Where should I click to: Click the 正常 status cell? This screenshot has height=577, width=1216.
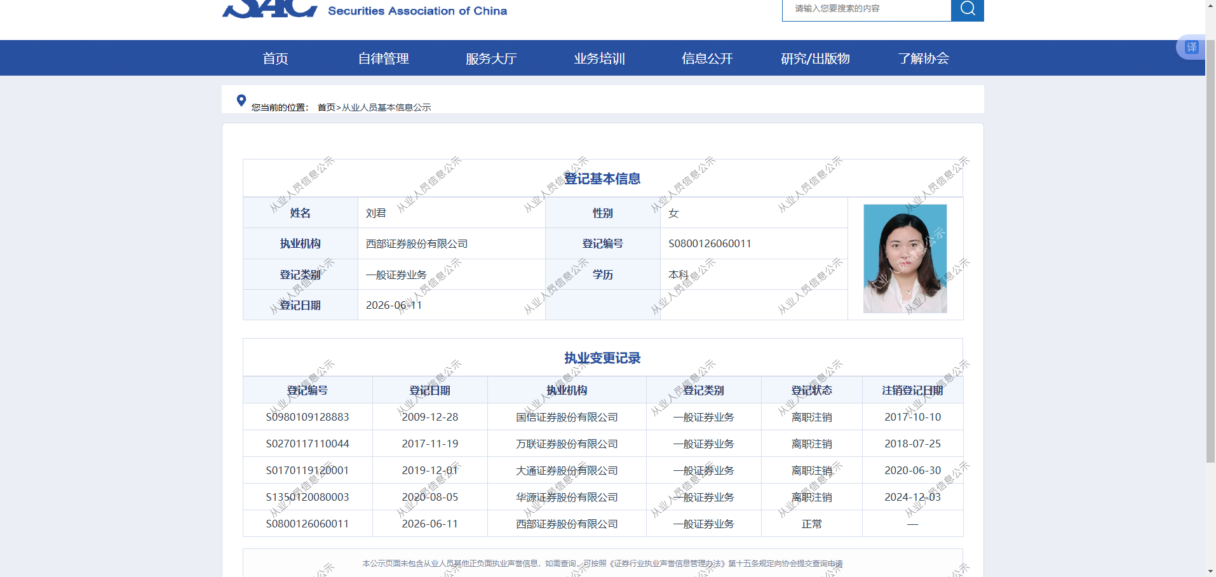pos(812,524)
